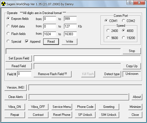Click the Clear Alerts button
The height and width of the screenshot is (123, 147).
(x=16, y=97)
